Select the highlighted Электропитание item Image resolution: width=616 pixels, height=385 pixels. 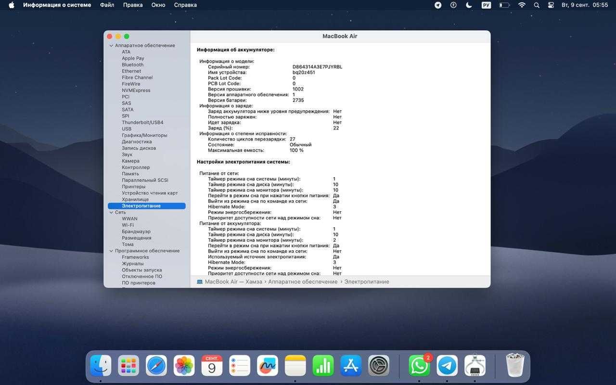147,206
